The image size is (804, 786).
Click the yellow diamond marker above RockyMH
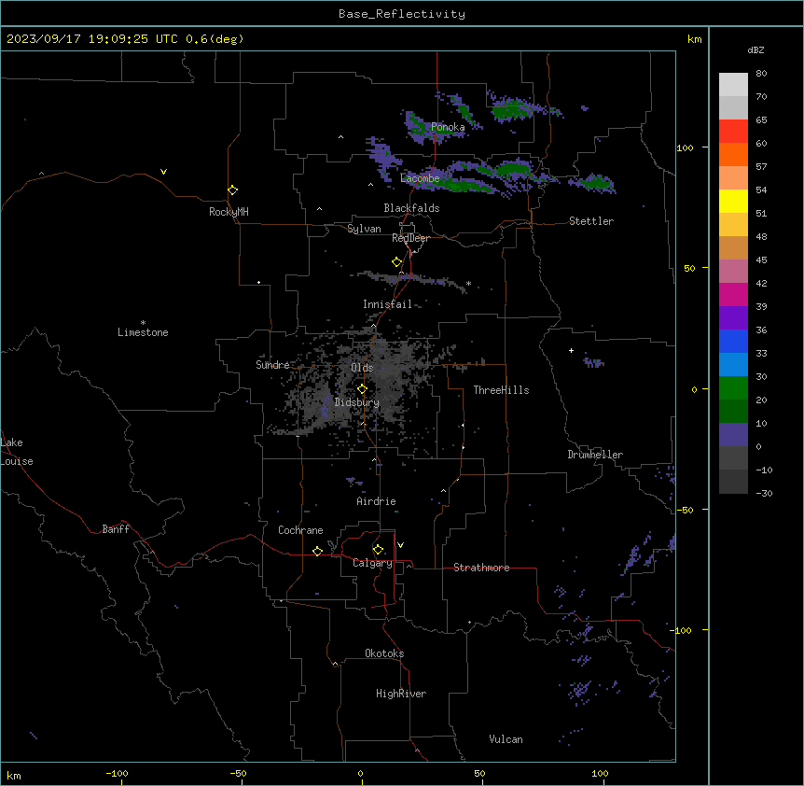[x=233, y=190]
